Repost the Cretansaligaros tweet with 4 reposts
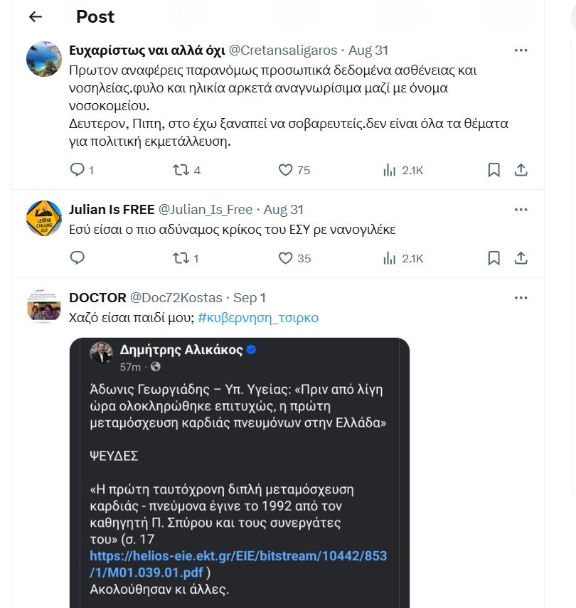Viewport: 576px width, 608px height. tap(181, 170)
